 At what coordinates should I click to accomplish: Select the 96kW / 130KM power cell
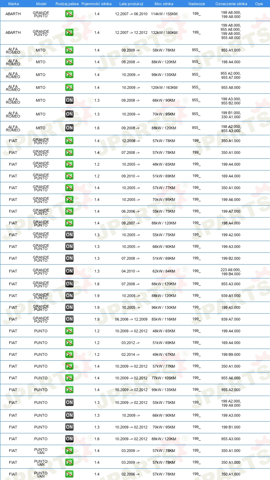coord(164,307)
